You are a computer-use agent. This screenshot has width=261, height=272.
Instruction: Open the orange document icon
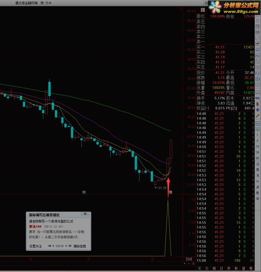[x=258, y=67]
